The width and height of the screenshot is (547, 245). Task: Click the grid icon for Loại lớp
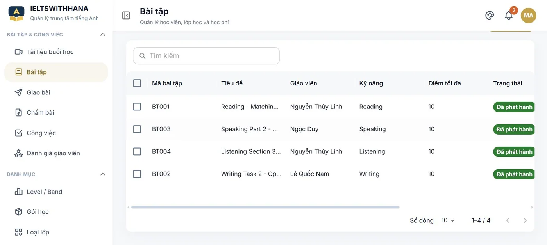tap(18, 232)
